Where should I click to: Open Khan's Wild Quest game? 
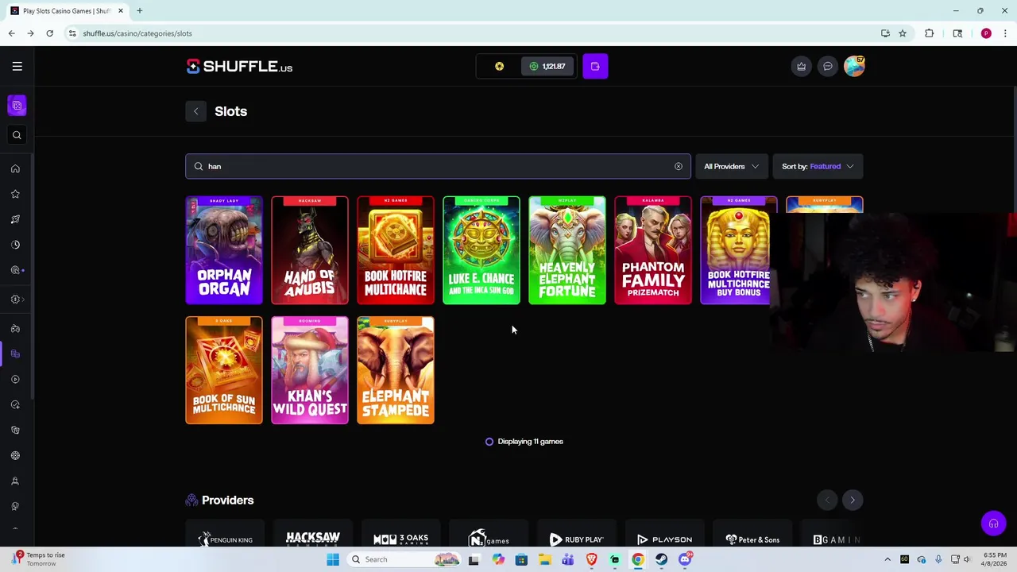click(310, 370)
